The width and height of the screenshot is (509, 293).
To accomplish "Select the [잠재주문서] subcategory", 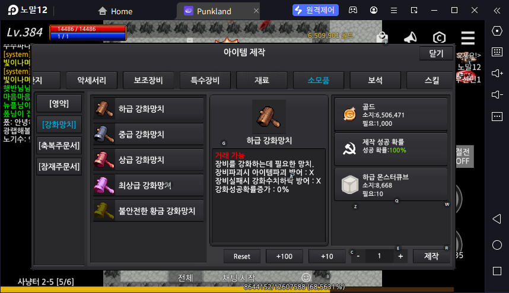I will point(59,167).
